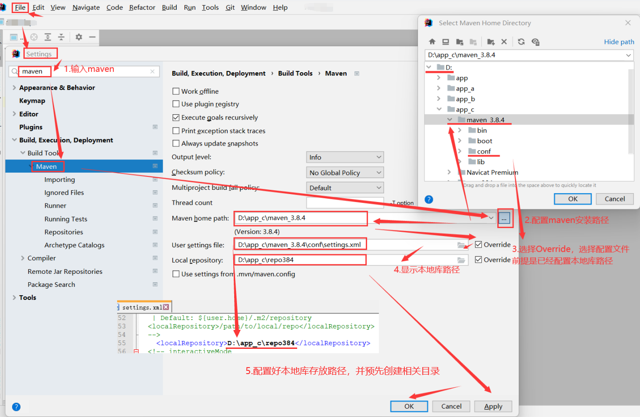Enable Use plugin registry checkbox
Screen dimensions: 640x417
click(x=176, y=104)
